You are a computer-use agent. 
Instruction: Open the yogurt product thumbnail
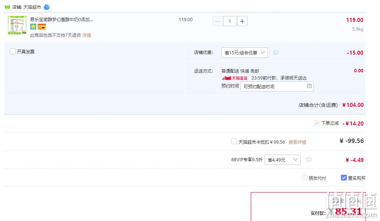[17, 25]
